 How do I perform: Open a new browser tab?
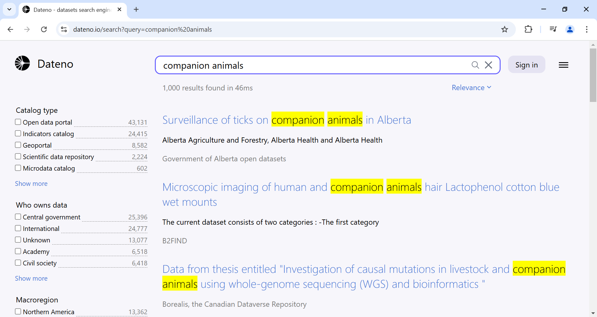tap(136, 9)
